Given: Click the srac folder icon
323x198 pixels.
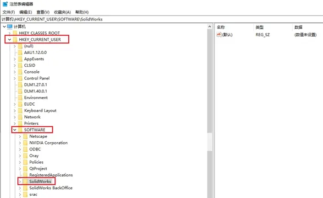Looking at the screenshot, I should (25, 194).
